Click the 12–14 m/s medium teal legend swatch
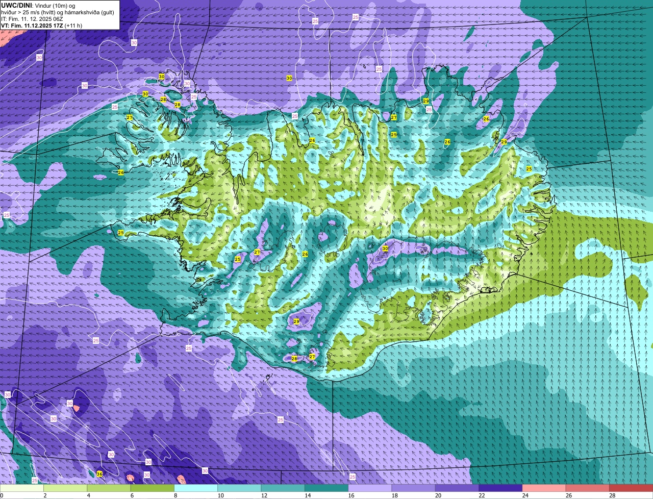Screen dimensions: 653x499 (283, 488)
